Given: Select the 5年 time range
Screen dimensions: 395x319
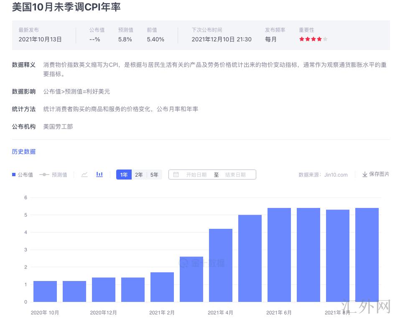Looking at the screenshot, I should point(154,175).
